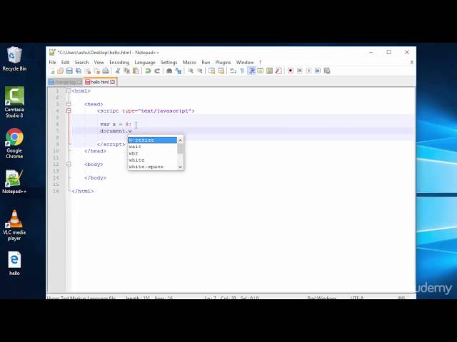Open the Plugins menu
This screenshot has width=457, height=342.
(223, 62)
